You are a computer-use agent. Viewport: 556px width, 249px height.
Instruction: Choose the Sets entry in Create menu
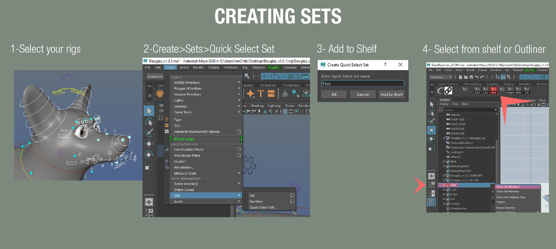[206, 196]
